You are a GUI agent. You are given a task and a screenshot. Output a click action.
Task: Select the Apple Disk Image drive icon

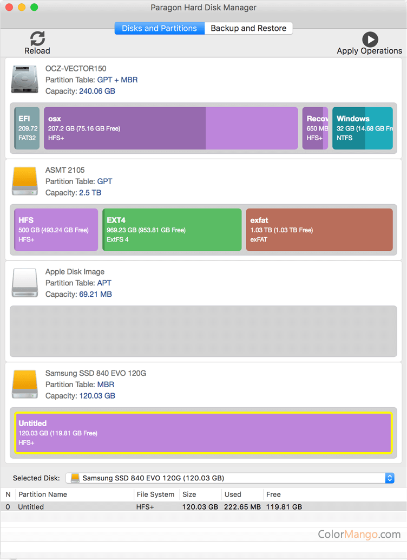(25, 283)
